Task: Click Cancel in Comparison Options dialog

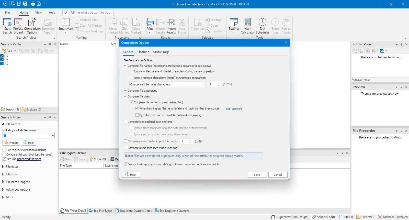Action: [278, 175]
